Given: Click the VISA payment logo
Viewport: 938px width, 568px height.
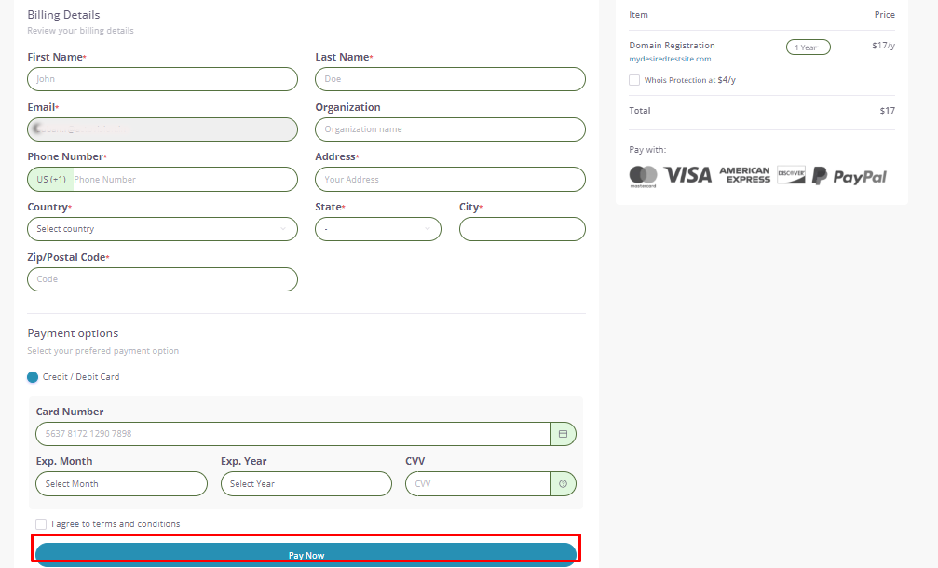Looking at the screenshot, I should [x=687, y=175].
